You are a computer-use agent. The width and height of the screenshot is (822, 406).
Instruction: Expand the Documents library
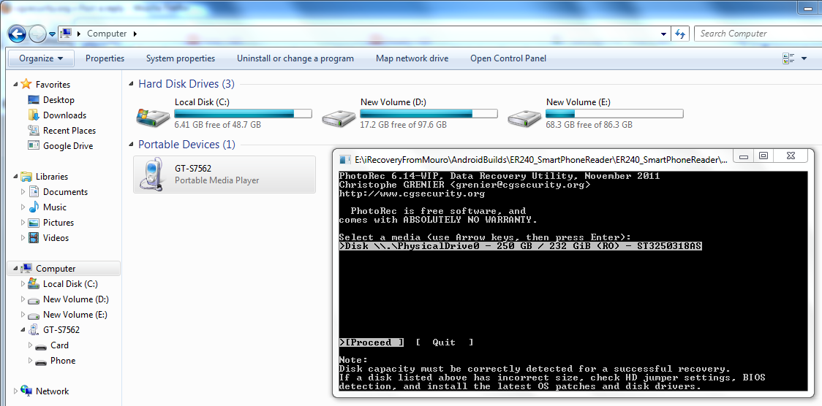23,191
